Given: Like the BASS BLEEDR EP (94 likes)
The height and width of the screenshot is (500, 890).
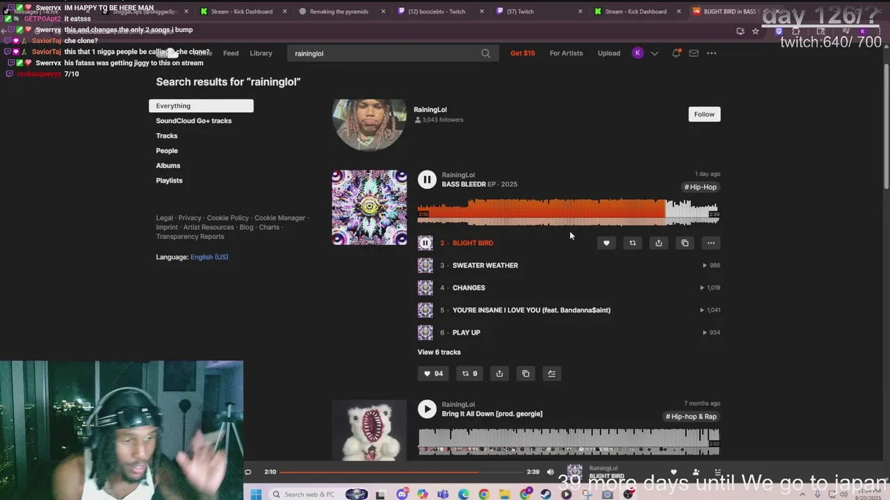Looking at the screenshot, I should point(433,374).
